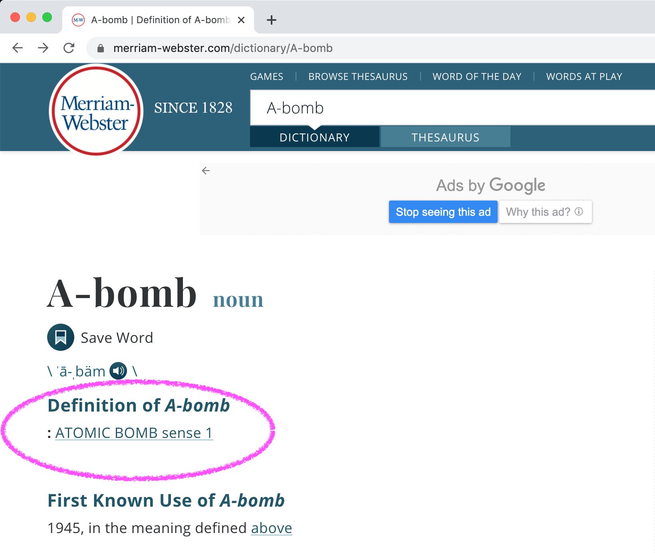Play pronunciation with speaker icon
The width and height of the screenshot is (655, 553).
pos(118,371)
